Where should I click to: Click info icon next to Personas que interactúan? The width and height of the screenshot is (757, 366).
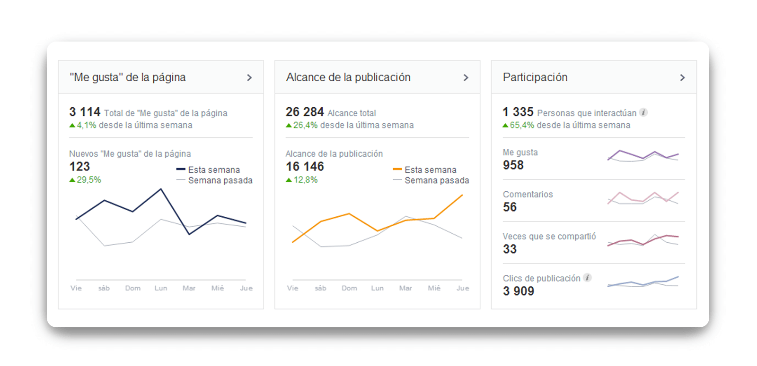(643, 112)
